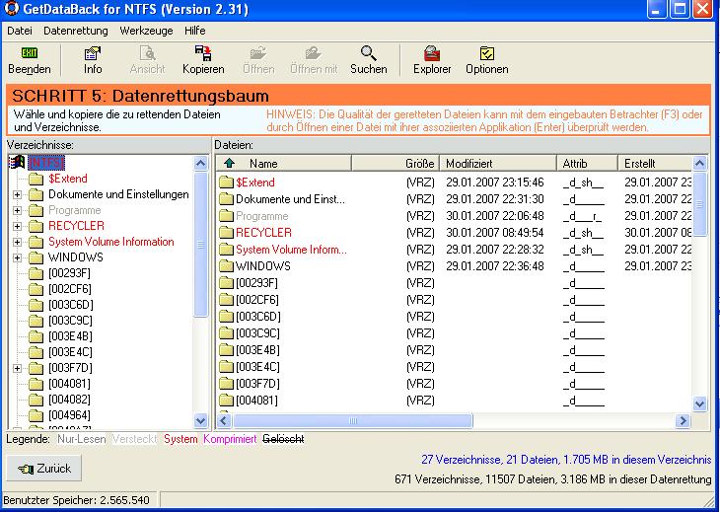Select [00293F] folder icon in file list
720x512 pixels.
tap(226, 283)
